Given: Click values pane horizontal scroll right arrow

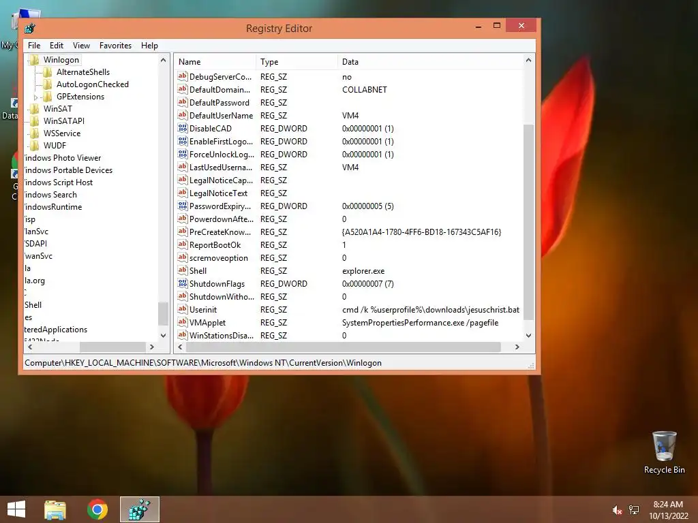Looking at the screenshot, I should [517, 347].
